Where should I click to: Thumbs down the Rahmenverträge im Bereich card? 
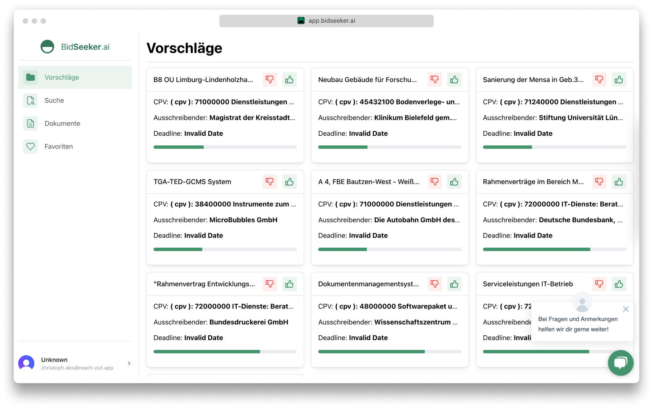point(599,182)
